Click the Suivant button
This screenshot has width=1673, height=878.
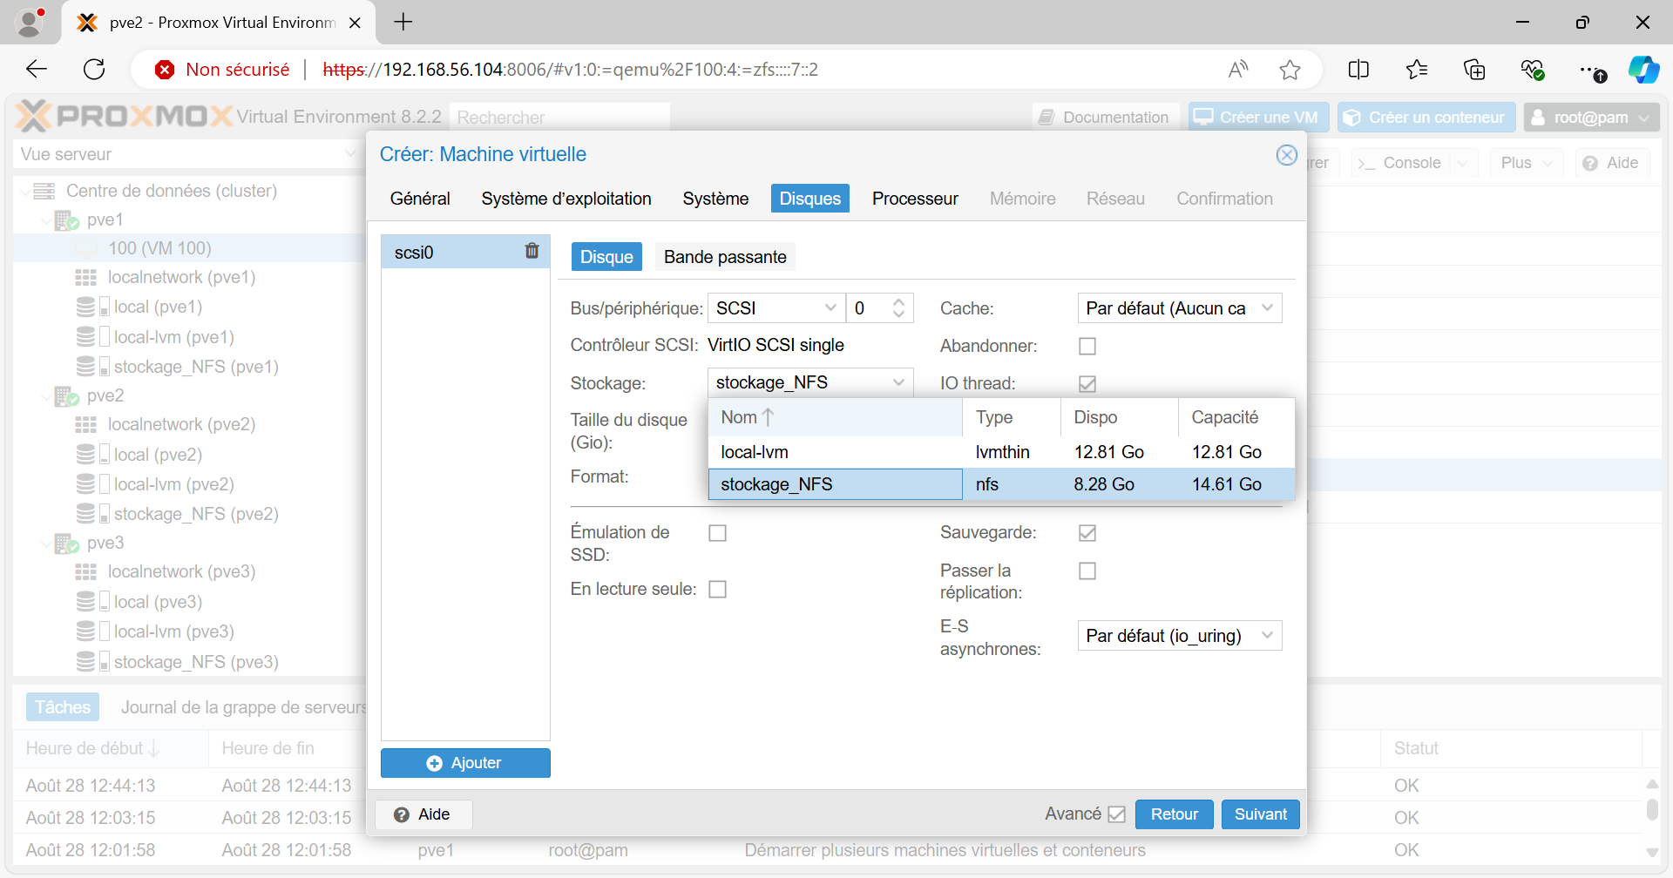tap(1260, 814)
